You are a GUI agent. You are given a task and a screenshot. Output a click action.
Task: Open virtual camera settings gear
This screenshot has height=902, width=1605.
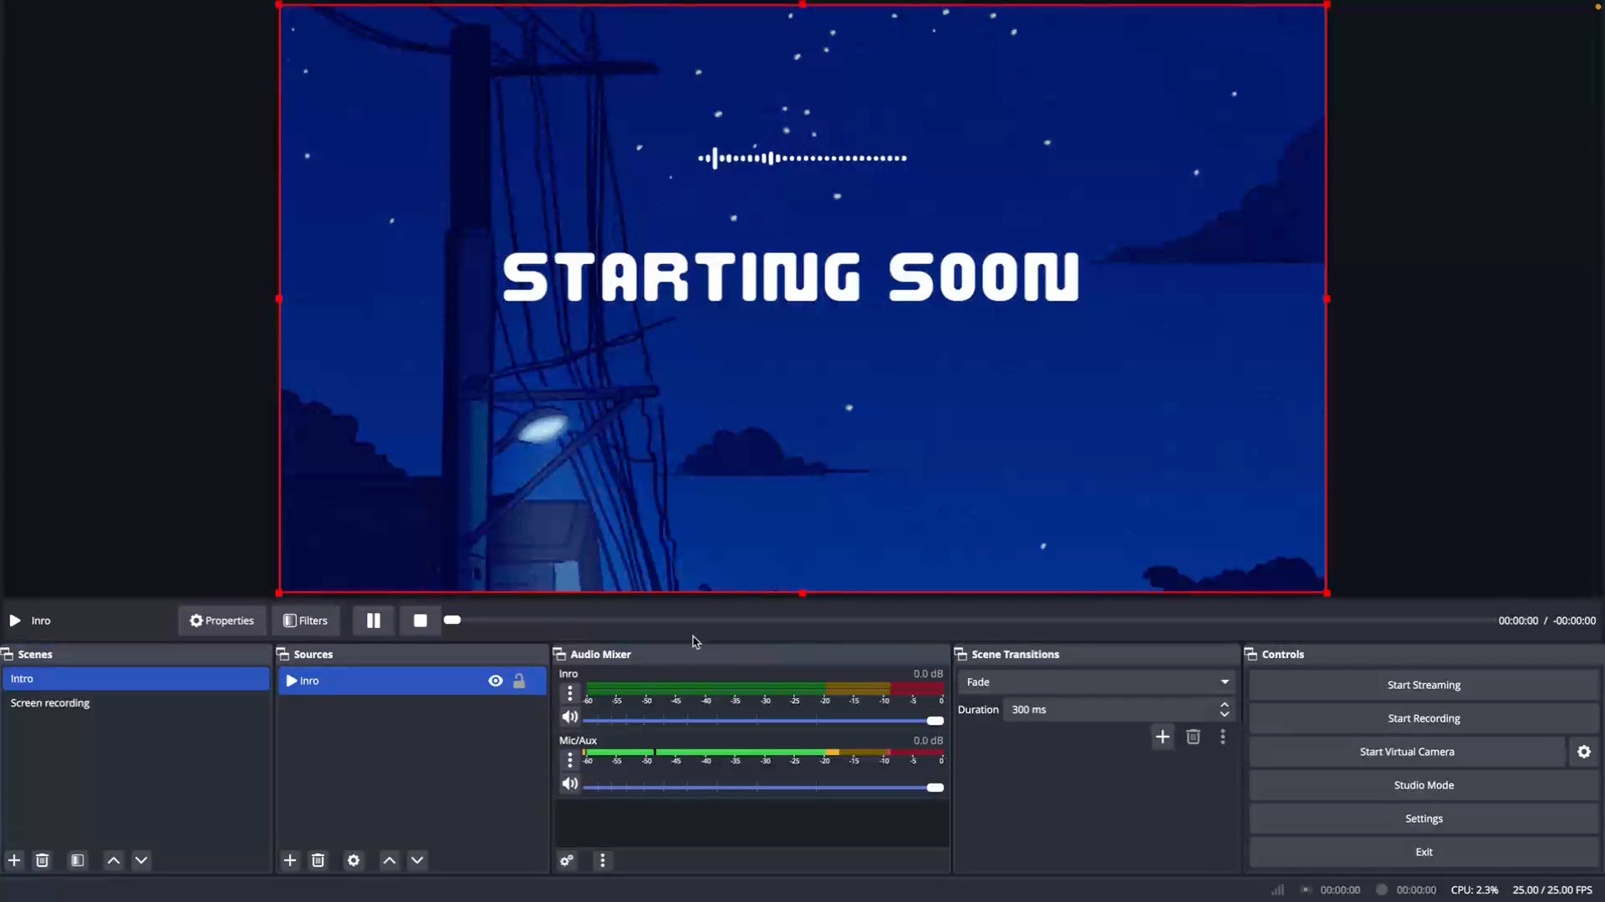coord(1583,752)
